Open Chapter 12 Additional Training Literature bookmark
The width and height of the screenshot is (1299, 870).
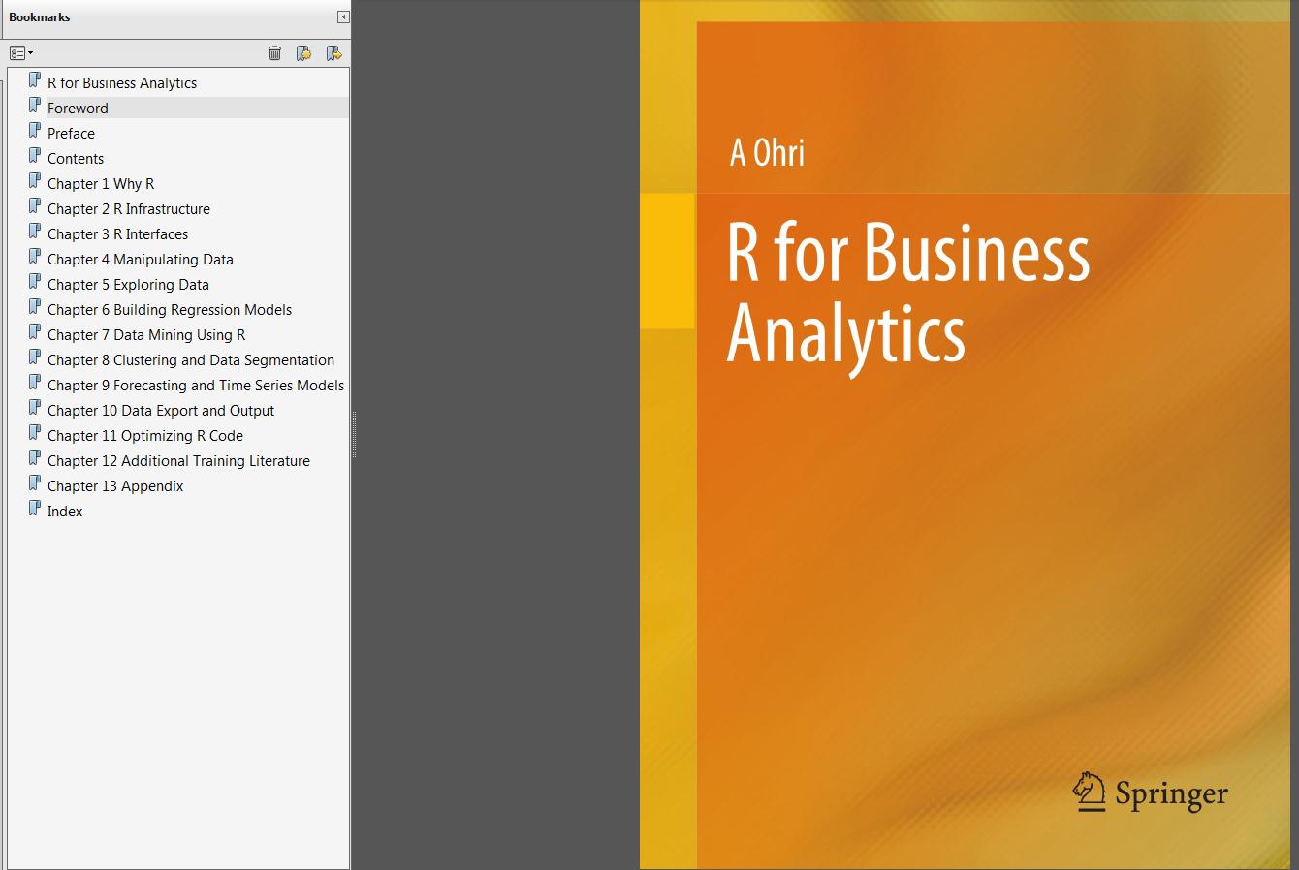point(178,461)
